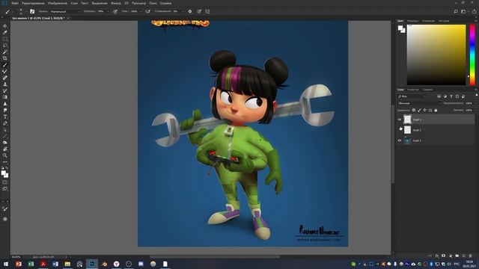479x269 pixels.
Task: Open the search icon in options bar
Action: point(456,11)
